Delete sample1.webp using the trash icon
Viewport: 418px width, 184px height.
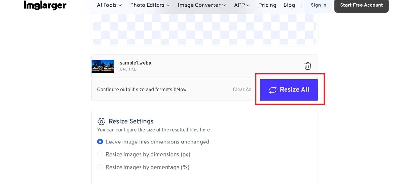click(308, 66)
